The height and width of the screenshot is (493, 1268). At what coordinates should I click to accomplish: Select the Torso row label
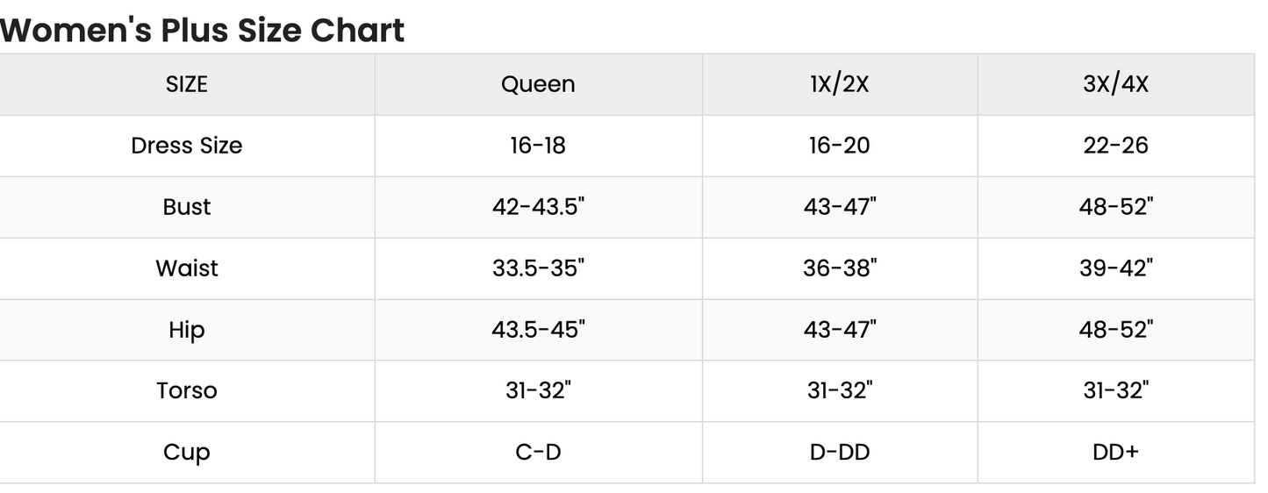[187, 391]
